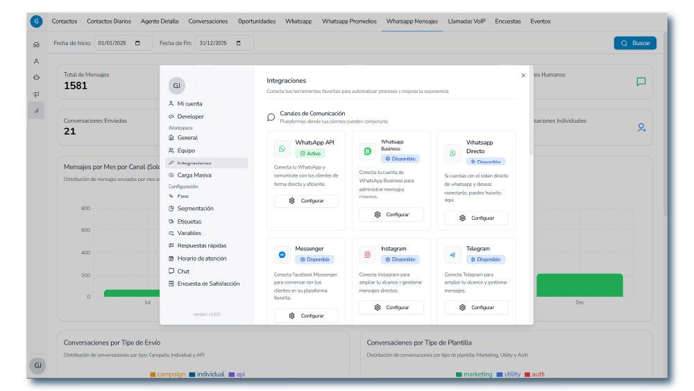Image resolution: width=694 pixels, height=391 pixels.
Task: Click Configurar on WhatsApp API card
Action: [306, 201]
